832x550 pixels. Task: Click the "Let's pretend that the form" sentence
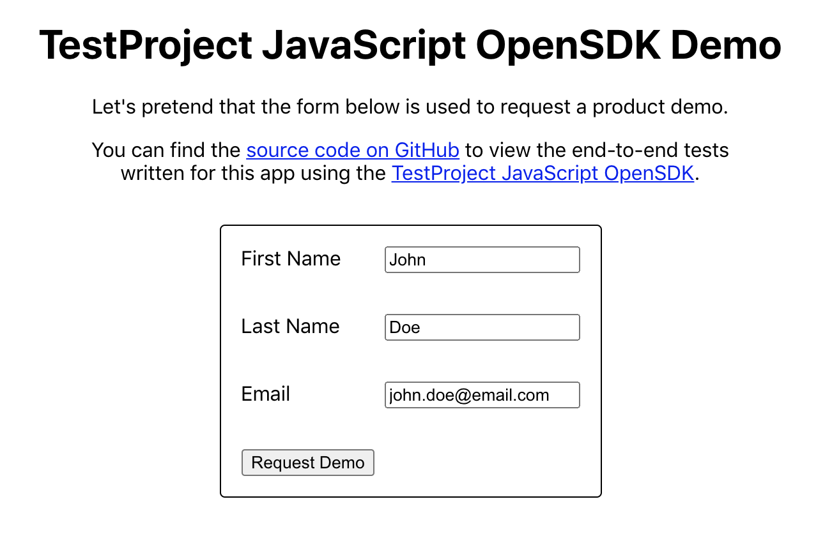256,107
